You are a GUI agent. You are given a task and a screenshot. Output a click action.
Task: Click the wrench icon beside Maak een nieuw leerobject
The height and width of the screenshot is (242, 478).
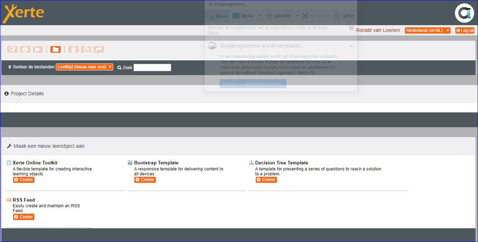(x=9, y=146)
